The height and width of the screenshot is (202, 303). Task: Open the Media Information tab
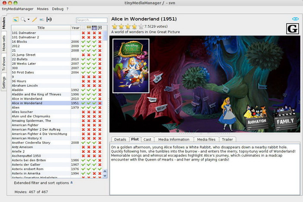(x=173, y=139)
